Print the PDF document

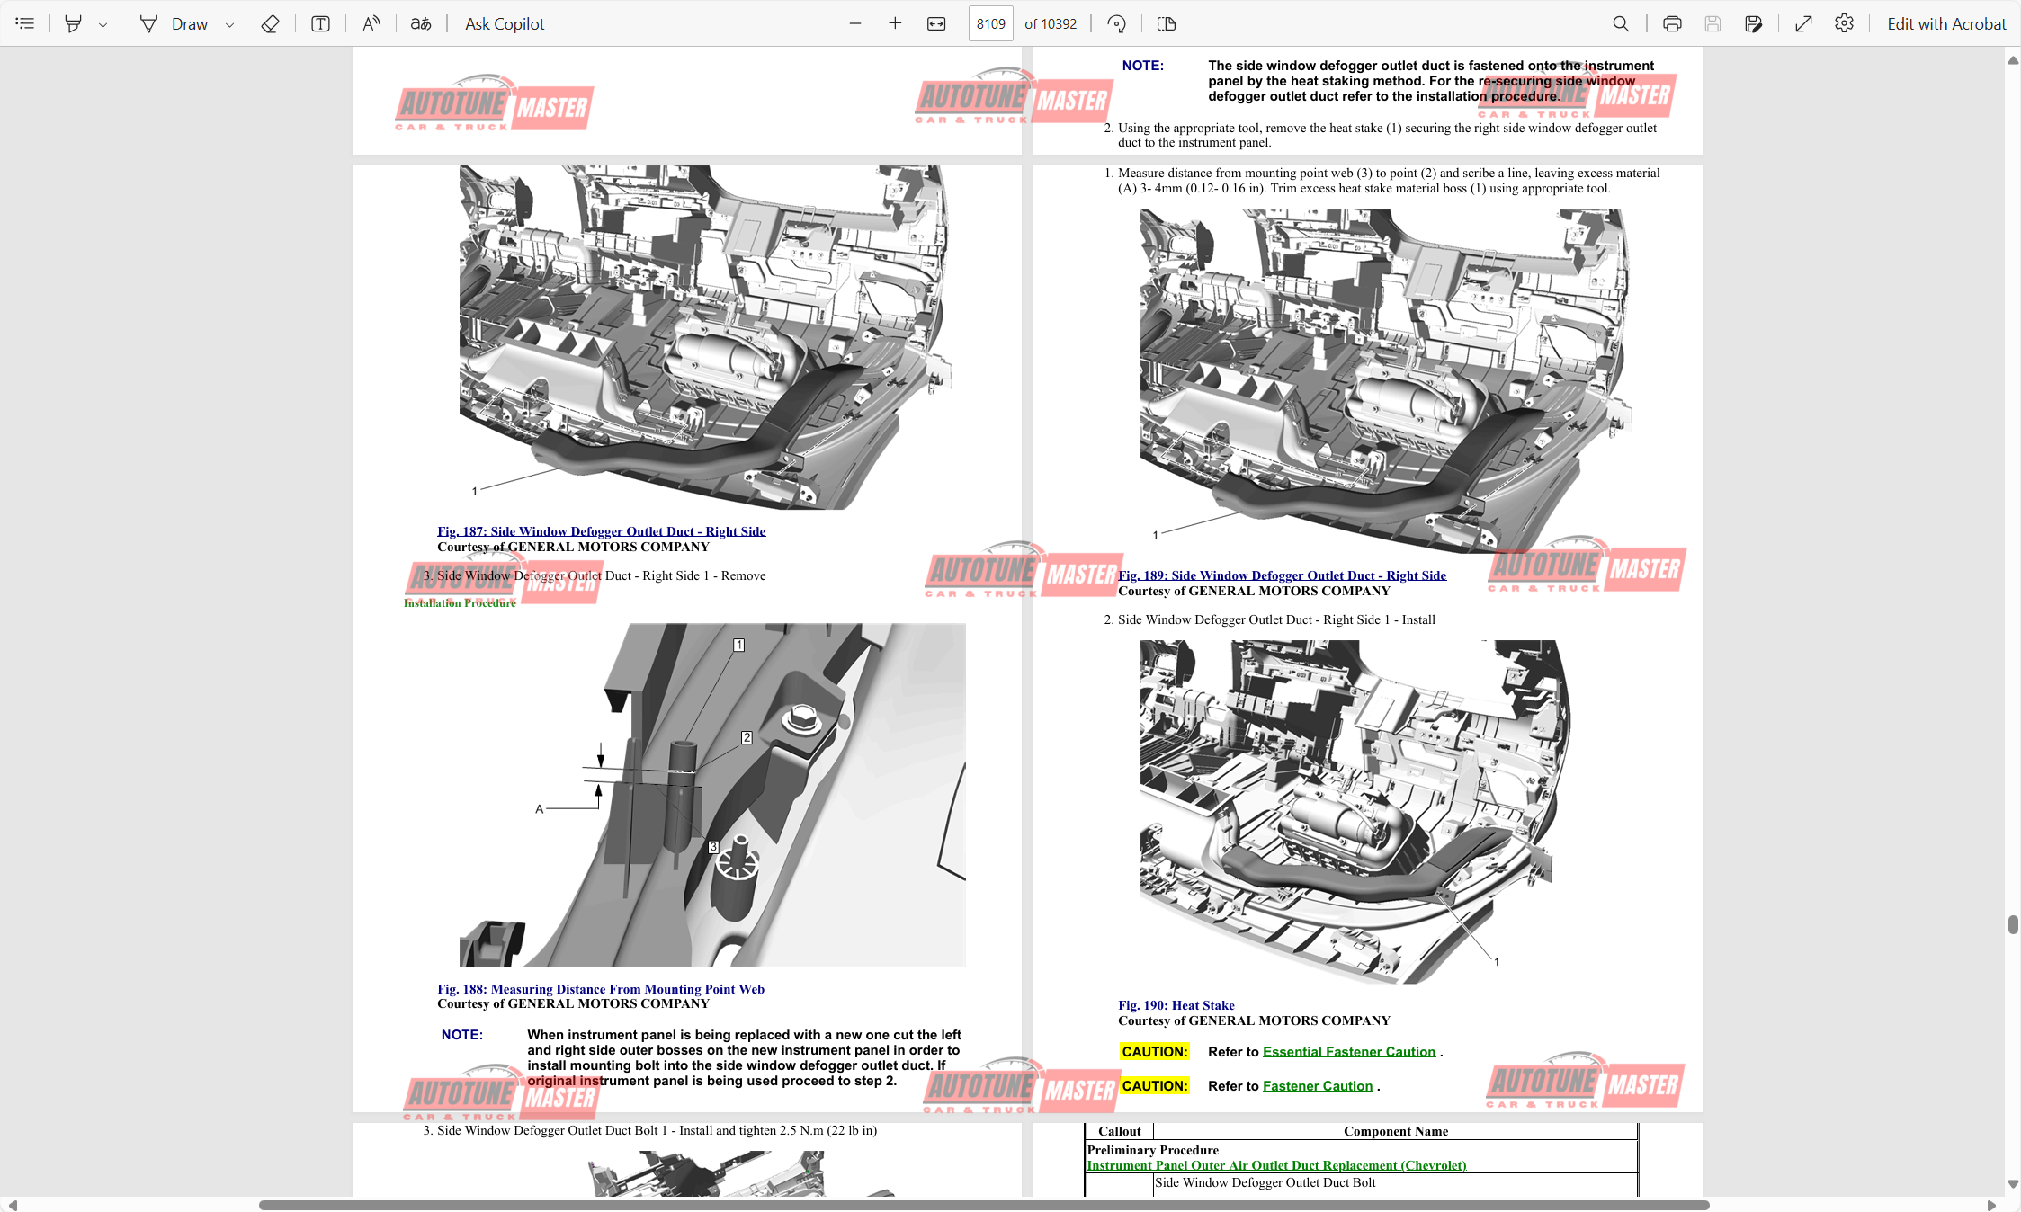[x=1672, y=23]
